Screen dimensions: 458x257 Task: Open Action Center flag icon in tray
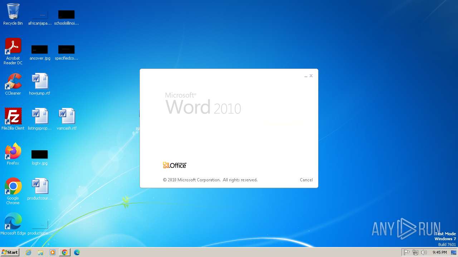(407, 252)
